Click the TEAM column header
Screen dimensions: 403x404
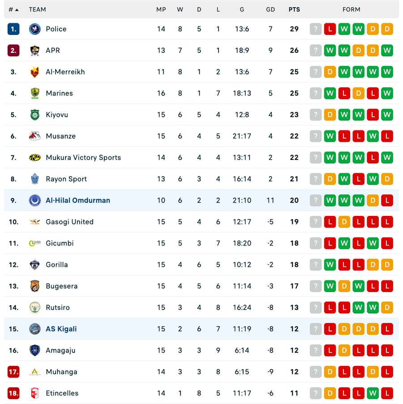(x=37, y=9)
